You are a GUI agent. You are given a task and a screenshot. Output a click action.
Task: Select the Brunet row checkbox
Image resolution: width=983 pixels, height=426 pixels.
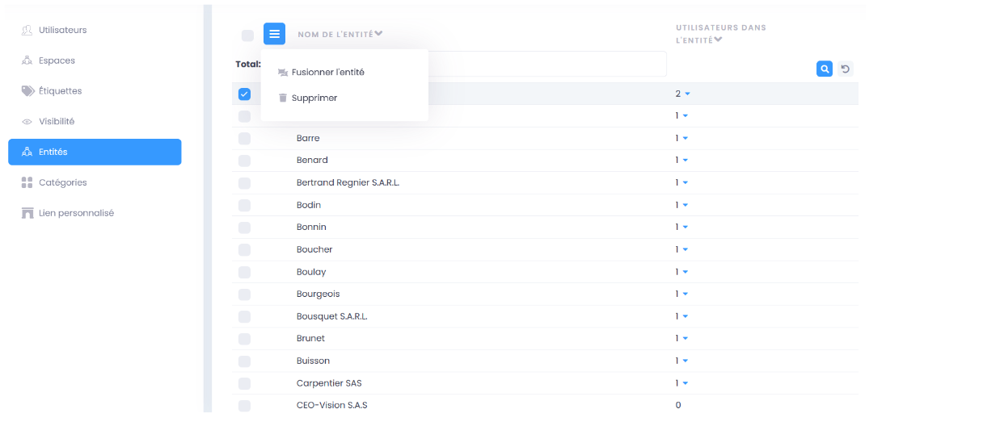click(x=244, y=339)
